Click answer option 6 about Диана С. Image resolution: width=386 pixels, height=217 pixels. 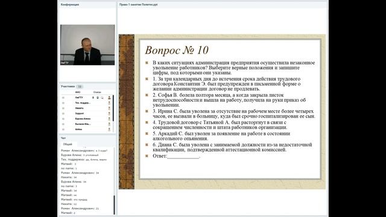pos(232,147)
